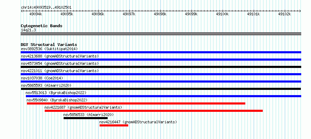The height and width of the screenshot is (139, 311).
Task: Open the nsv5865593 (Almarri2020) label
Action: pyautogui.click(x=46, y=85)
